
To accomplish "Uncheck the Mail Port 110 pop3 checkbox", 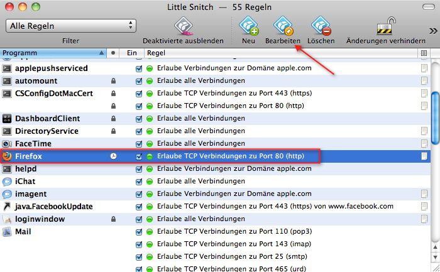I will (139, 232).
